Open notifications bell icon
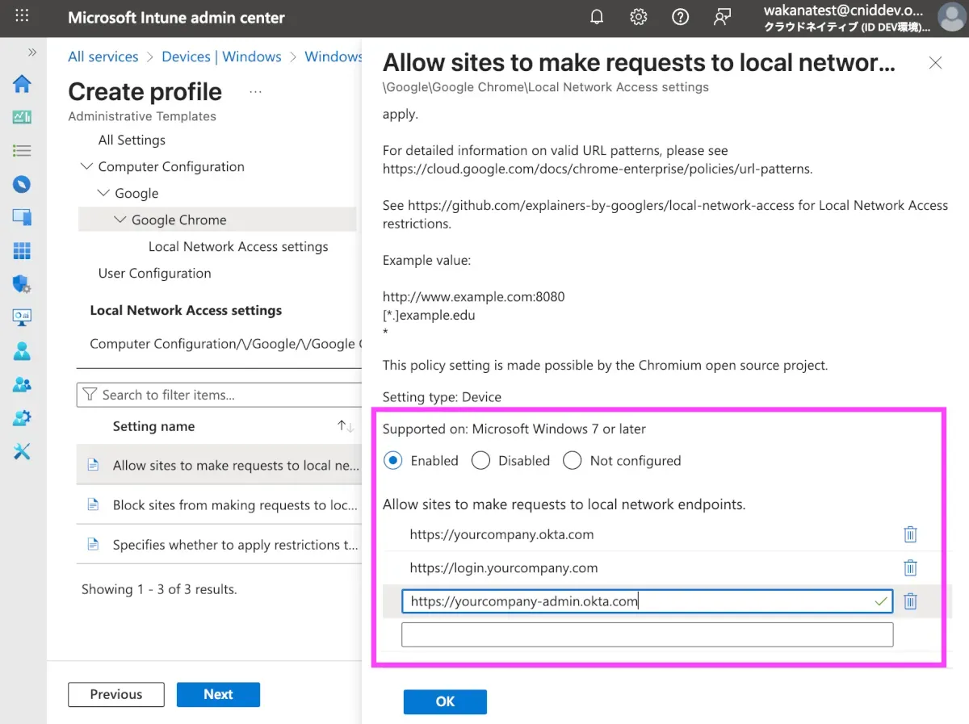The image size is (969, 724). [x=597, y=17]
